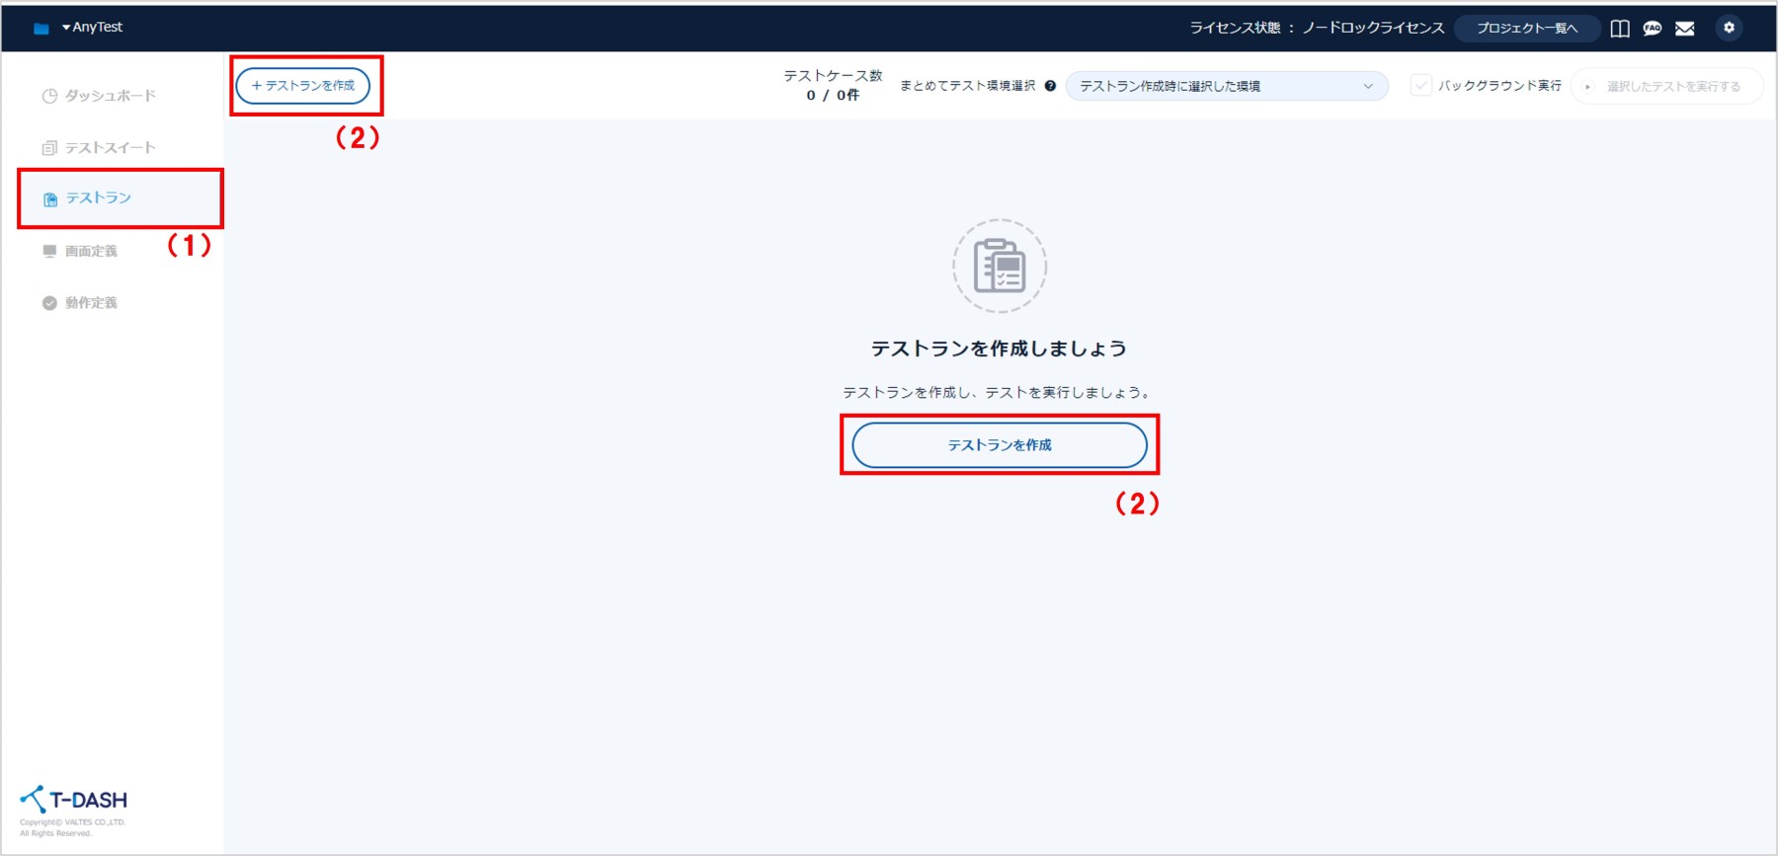Open 動作定義 via its checkmark icon

49,303
